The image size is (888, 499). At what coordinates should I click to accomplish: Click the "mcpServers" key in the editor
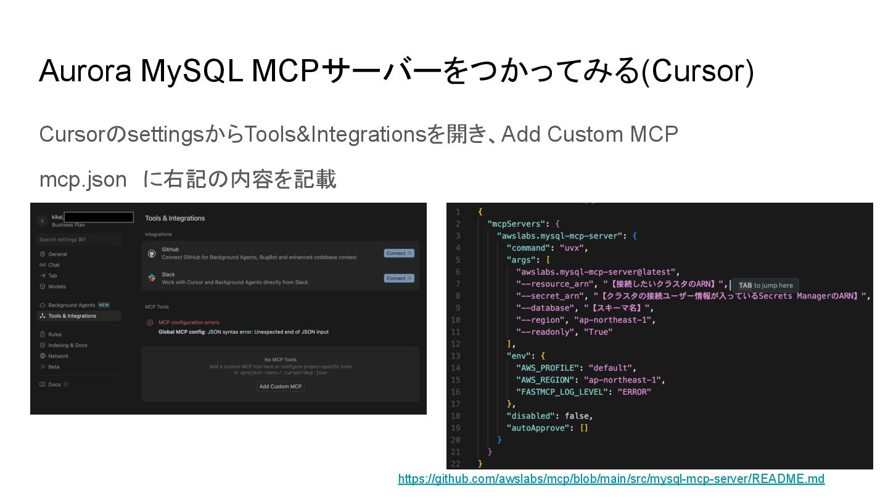(515, 224)
